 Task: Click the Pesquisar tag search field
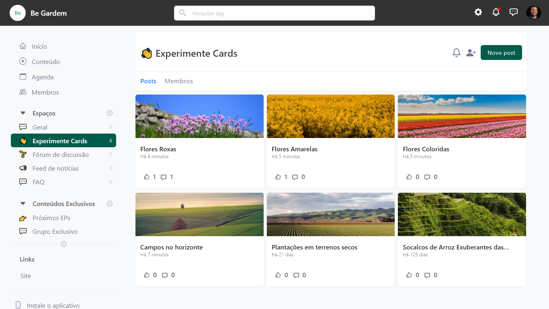click(274, 13)
